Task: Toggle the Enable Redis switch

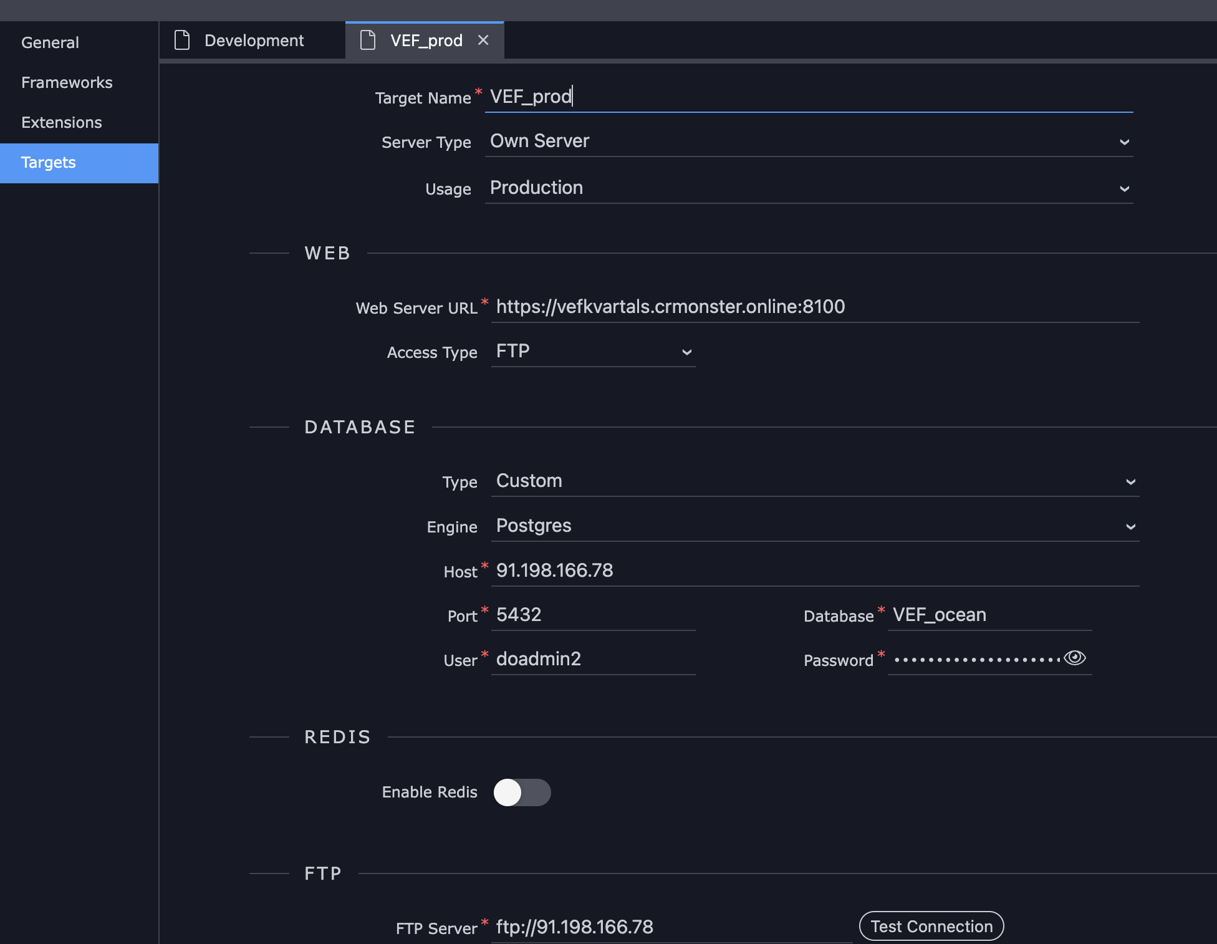Action: tap(522, 792)
